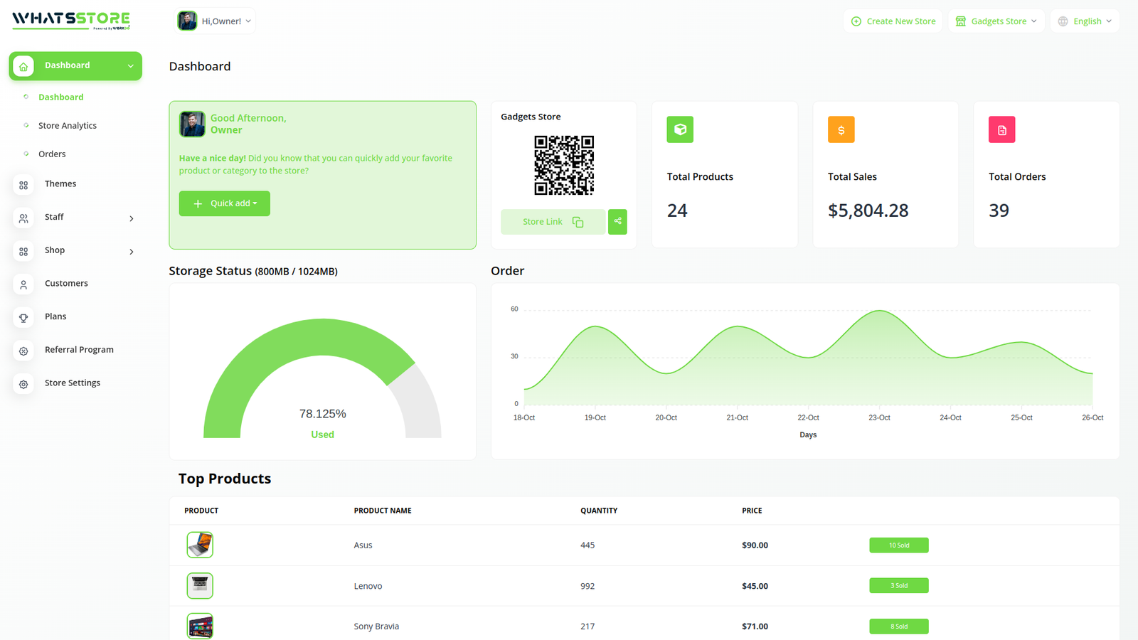Viewport: 1138px width, 640px height.
Task: Open Store Analytics in the sidebar
Action: point(68,126)
